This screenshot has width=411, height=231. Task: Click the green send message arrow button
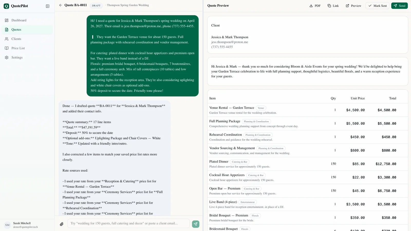(x=196, y=224)
